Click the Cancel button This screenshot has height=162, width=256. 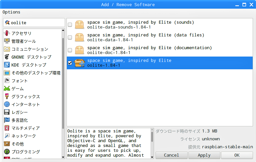click(x=171, y=155)
